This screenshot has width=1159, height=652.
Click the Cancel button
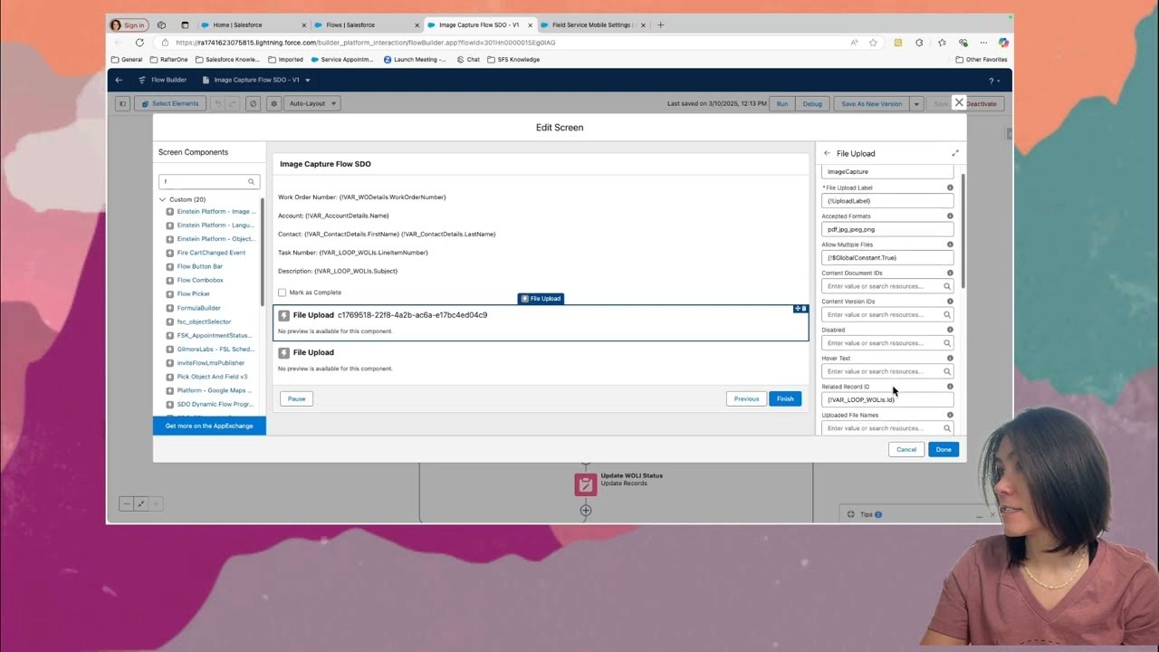[906, 449]
